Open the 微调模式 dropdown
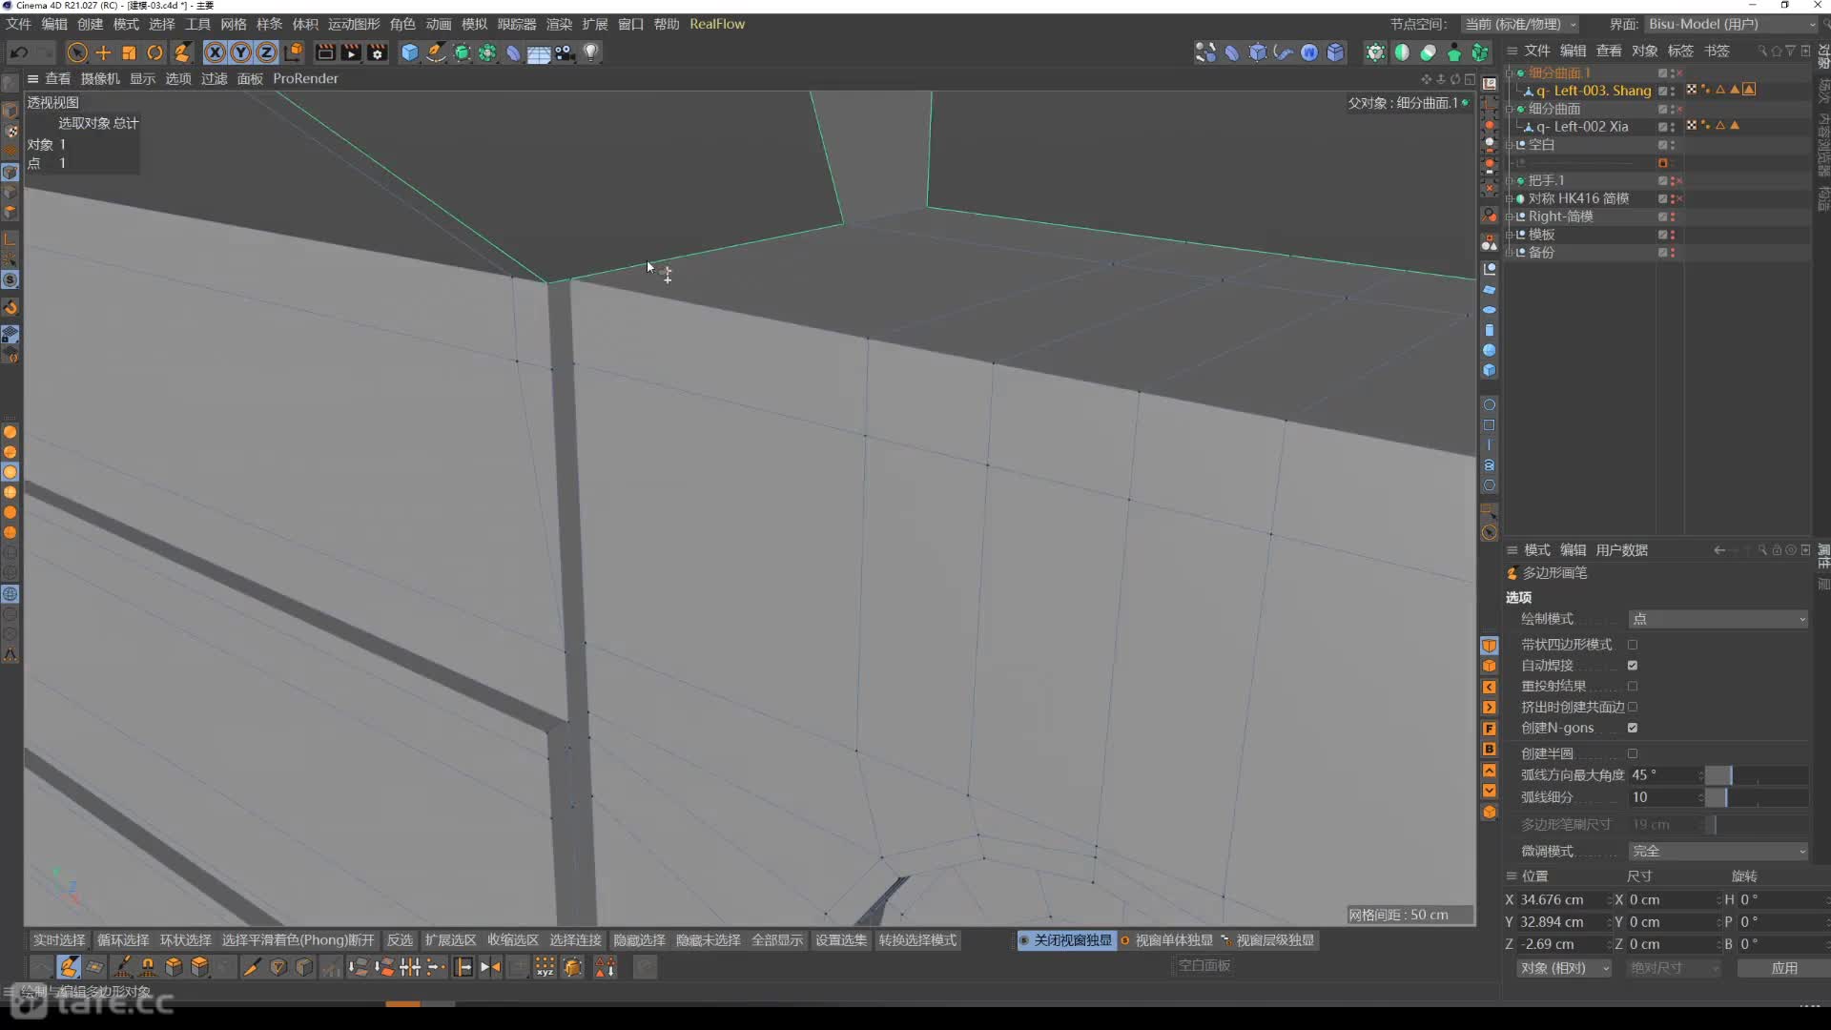This screenshot has width=1831, height=1030. (1718, 851)
